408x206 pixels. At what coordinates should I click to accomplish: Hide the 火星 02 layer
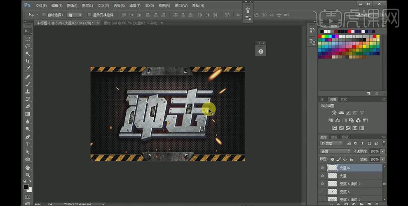coord(322,168)
